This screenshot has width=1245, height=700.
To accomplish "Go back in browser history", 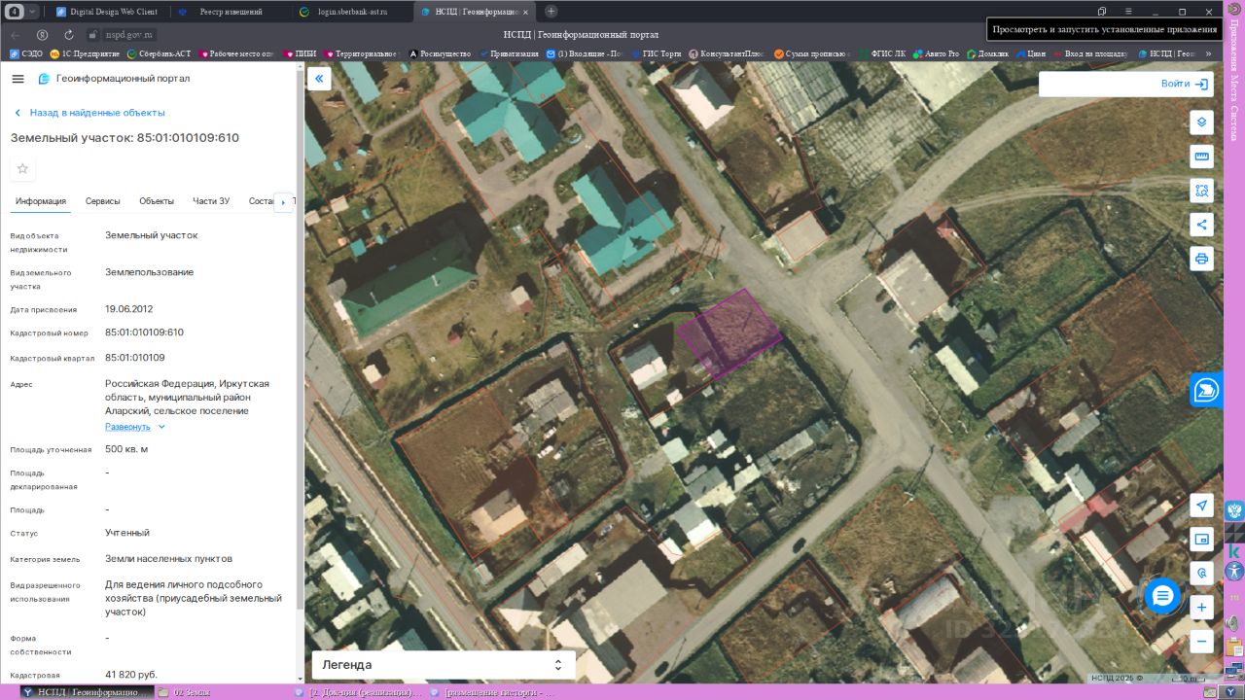I will click(16, 34).
